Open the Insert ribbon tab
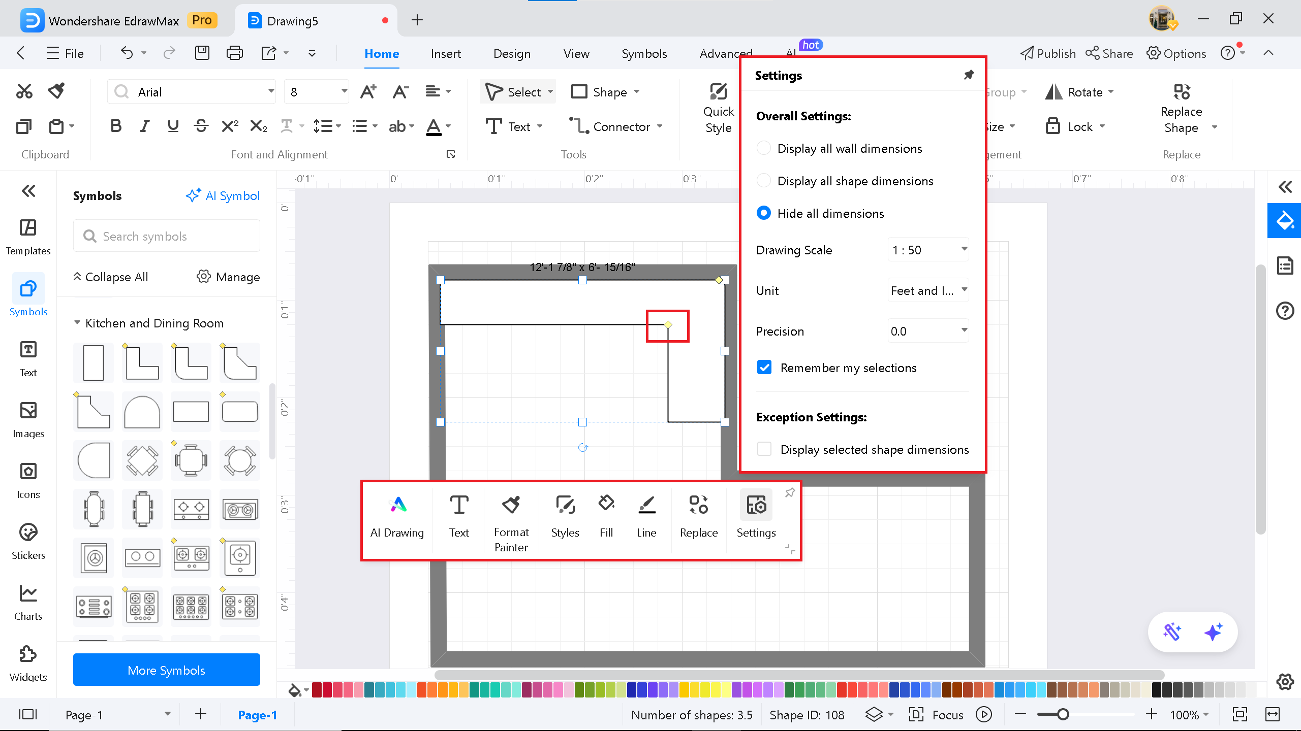 click(x=446, y=53)
